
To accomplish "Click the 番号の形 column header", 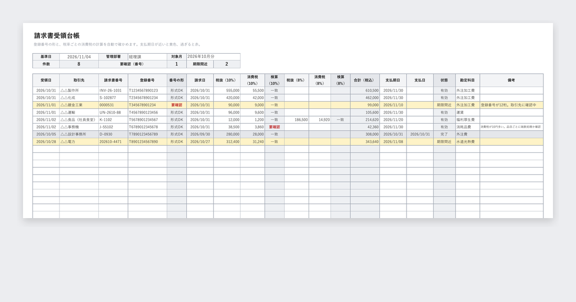I will click(x=177, y=80).
